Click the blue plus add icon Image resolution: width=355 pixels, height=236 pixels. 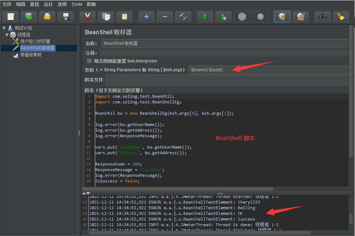coord(146,16)
